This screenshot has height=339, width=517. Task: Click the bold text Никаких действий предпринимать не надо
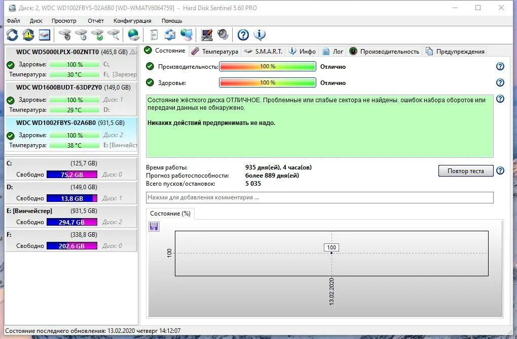point(211,123)
